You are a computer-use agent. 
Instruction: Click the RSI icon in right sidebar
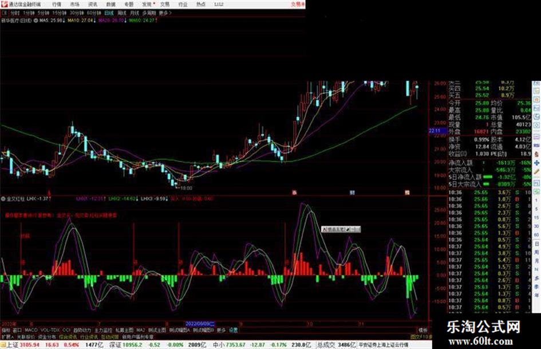(536, 146)
